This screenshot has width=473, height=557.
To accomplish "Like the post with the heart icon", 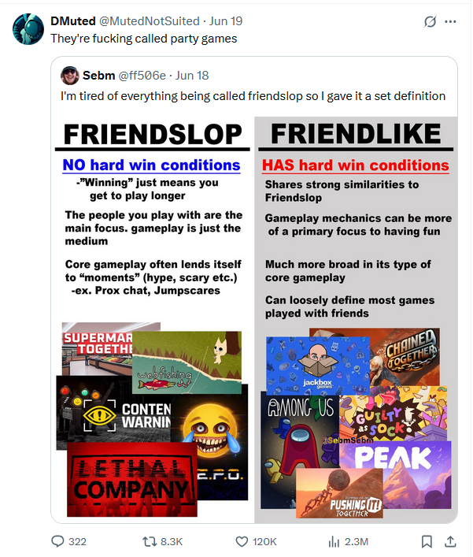I will click(x=242, y=542).
